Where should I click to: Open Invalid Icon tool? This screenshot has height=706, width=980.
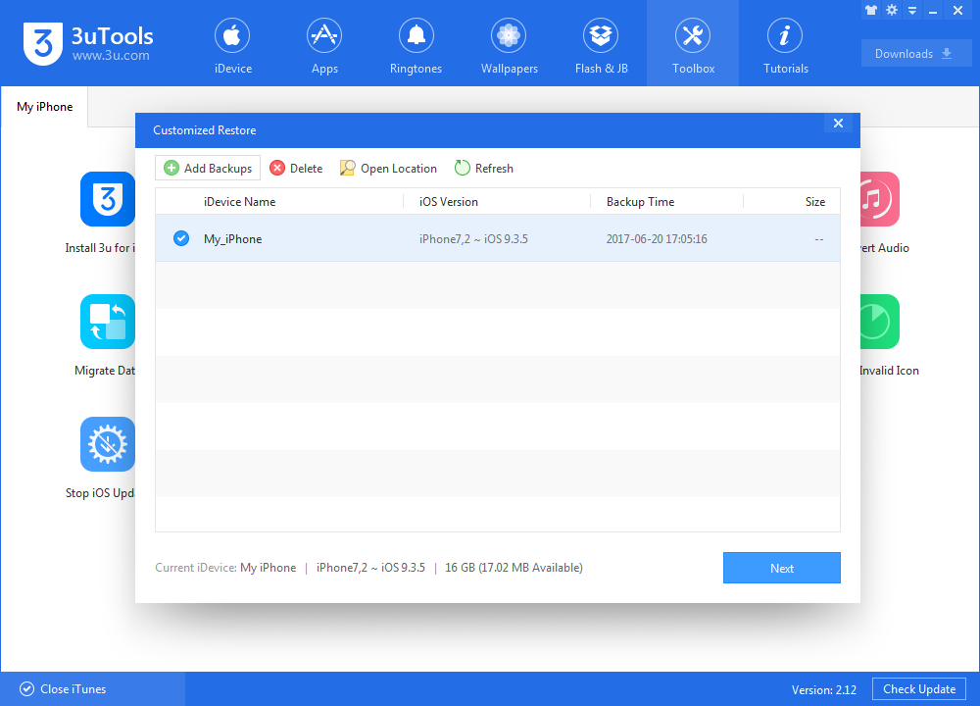pyautogui.click(x=880, y=322)
